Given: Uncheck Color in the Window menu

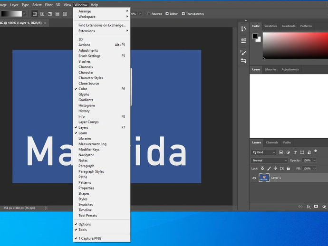Looking at the screenshot, I should click(102, 89).
